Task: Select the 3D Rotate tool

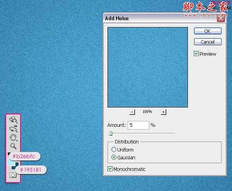Action: (13, 120)
